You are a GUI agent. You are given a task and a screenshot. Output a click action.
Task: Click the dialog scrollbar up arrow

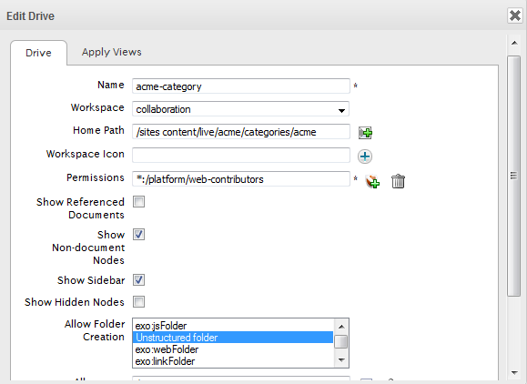[514, 43]
